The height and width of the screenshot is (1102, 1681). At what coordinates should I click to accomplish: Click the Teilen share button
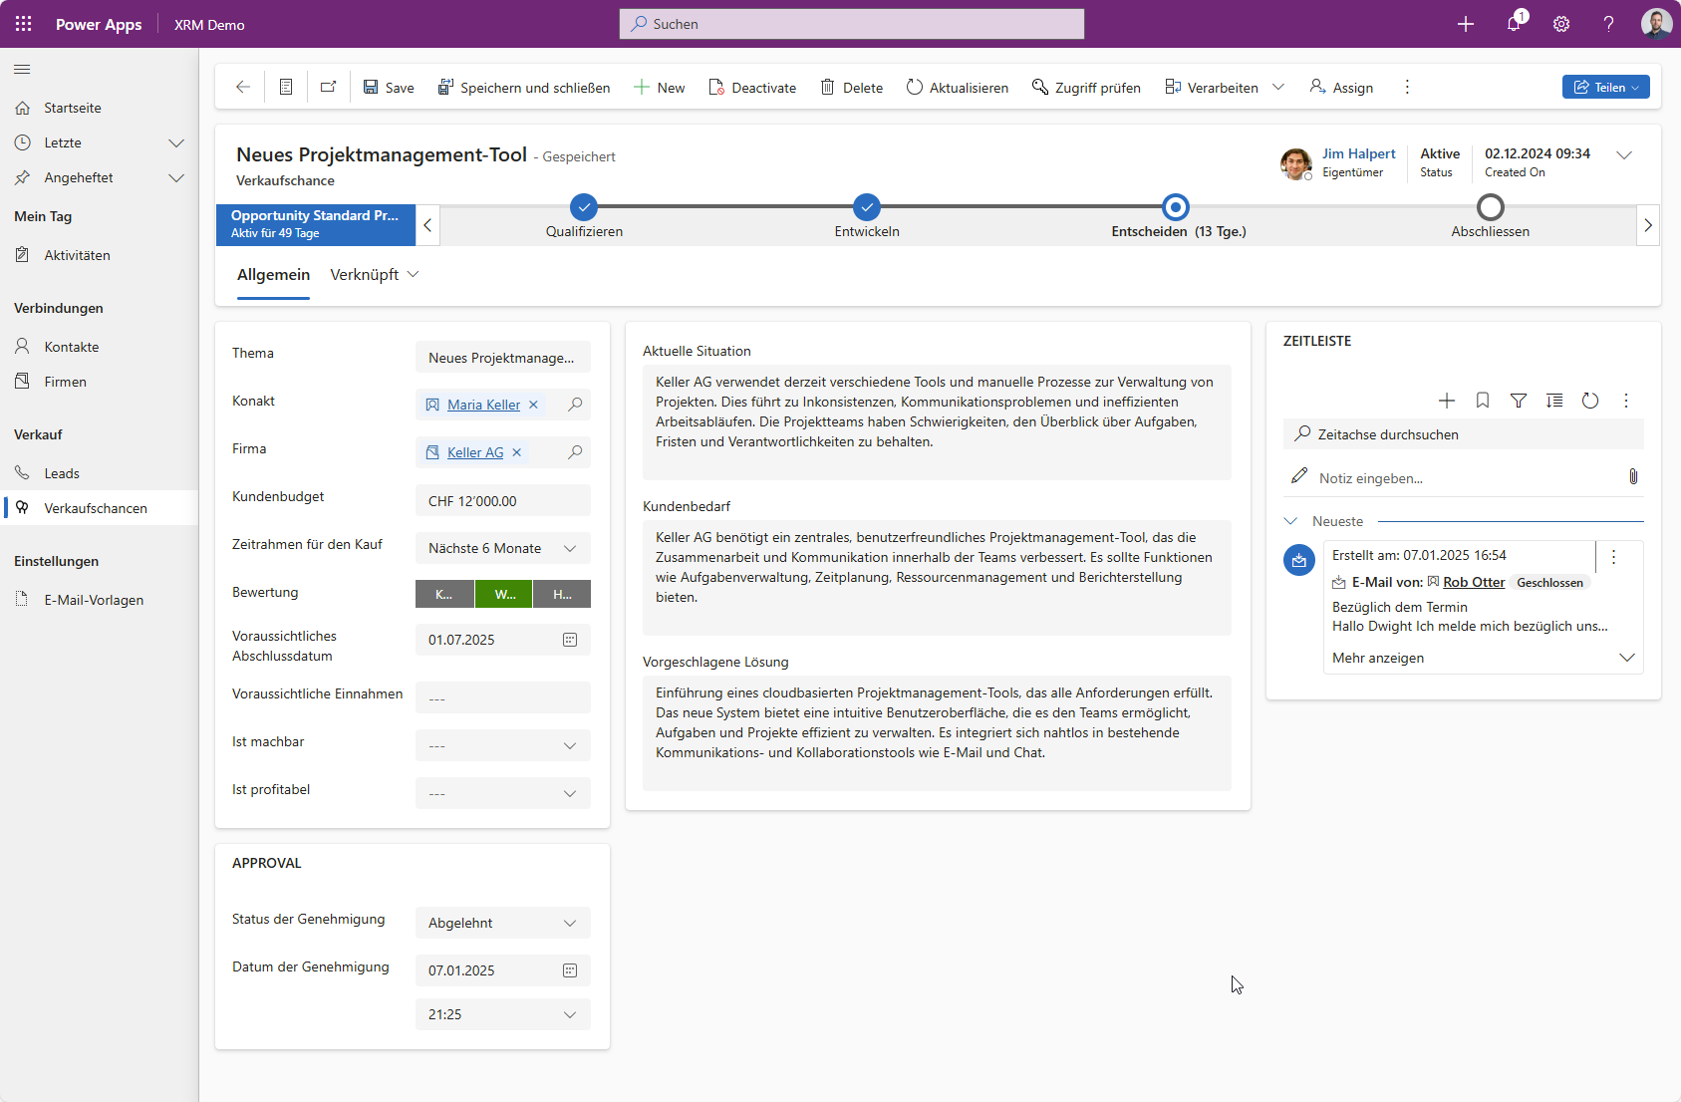click(x=1605, y=88)
